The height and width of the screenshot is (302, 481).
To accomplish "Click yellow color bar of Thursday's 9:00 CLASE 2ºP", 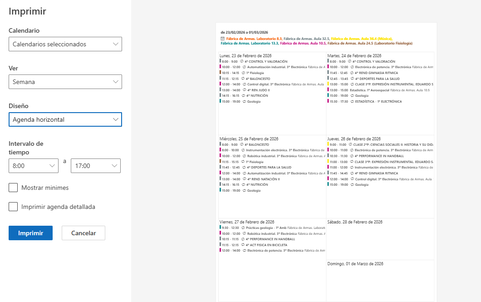I will pos(328,144).
